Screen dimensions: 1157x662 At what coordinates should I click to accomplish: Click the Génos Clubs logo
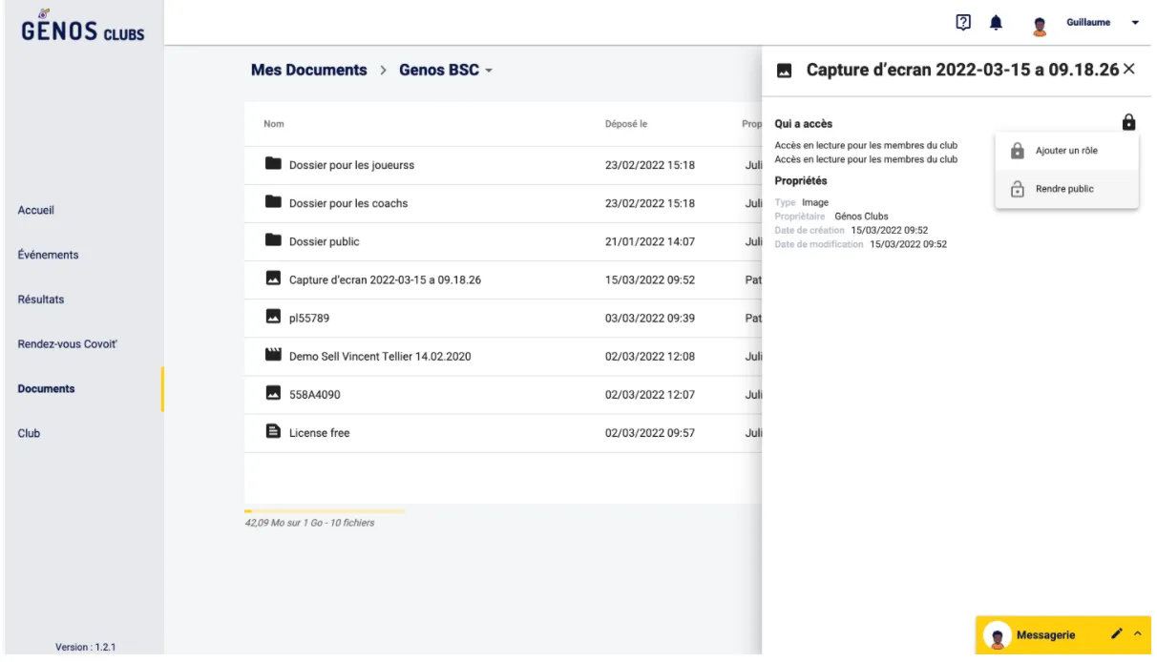(81, 26)
